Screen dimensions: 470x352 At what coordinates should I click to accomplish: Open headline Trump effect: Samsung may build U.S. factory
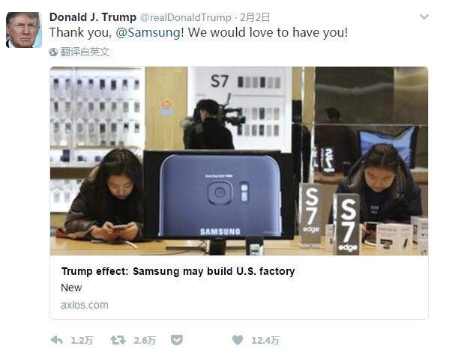click(178, 271)
